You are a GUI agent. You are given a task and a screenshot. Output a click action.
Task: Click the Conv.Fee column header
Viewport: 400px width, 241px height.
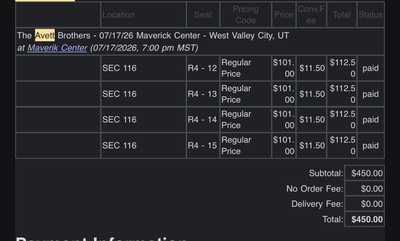(311, 15)
